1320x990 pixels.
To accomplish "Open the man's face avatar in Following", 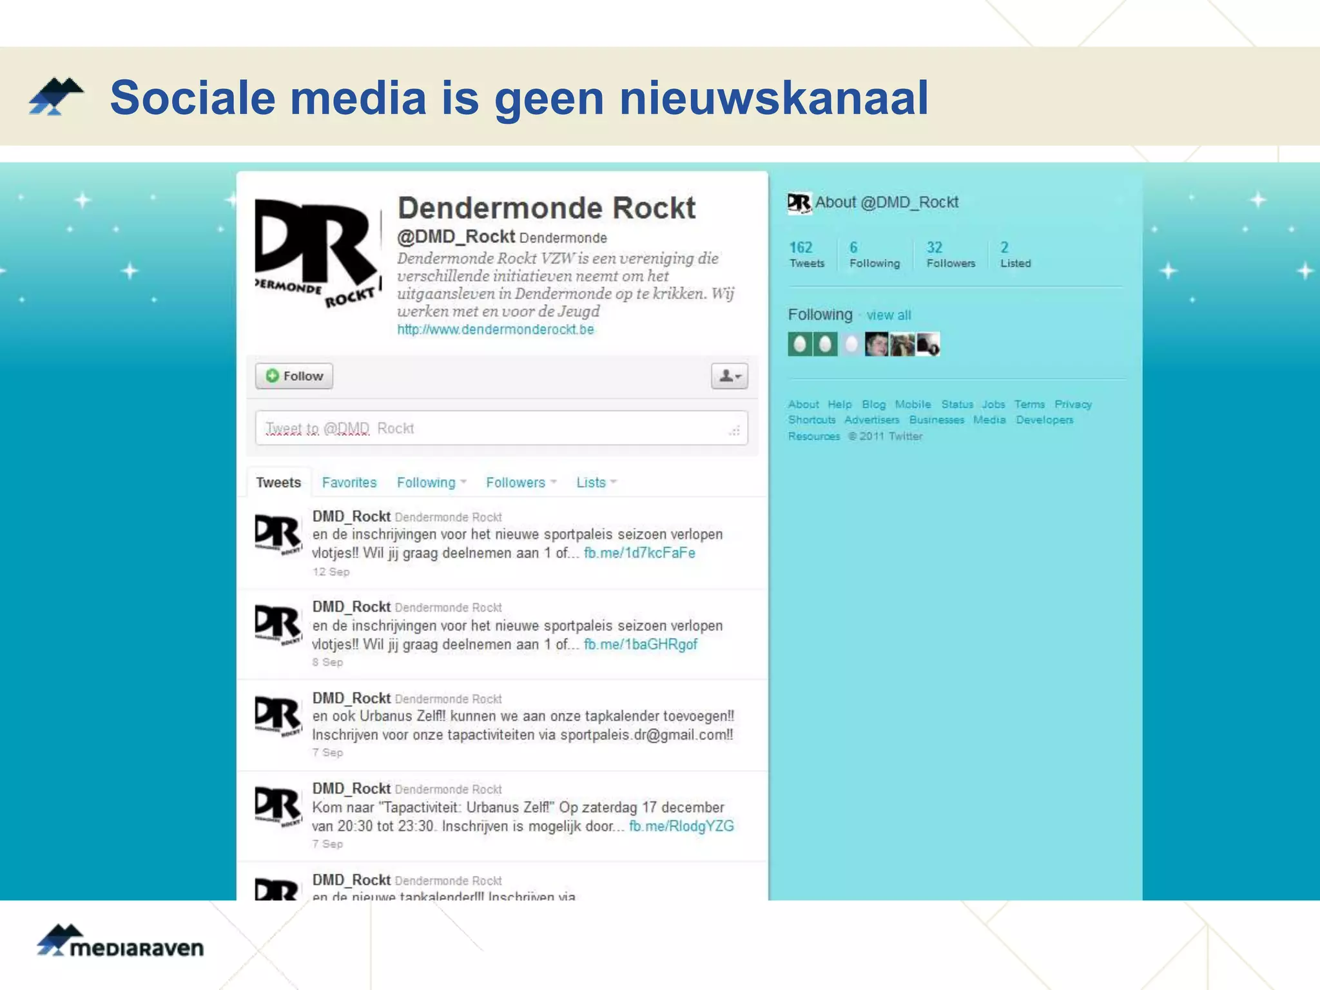I will click(877, 344).
